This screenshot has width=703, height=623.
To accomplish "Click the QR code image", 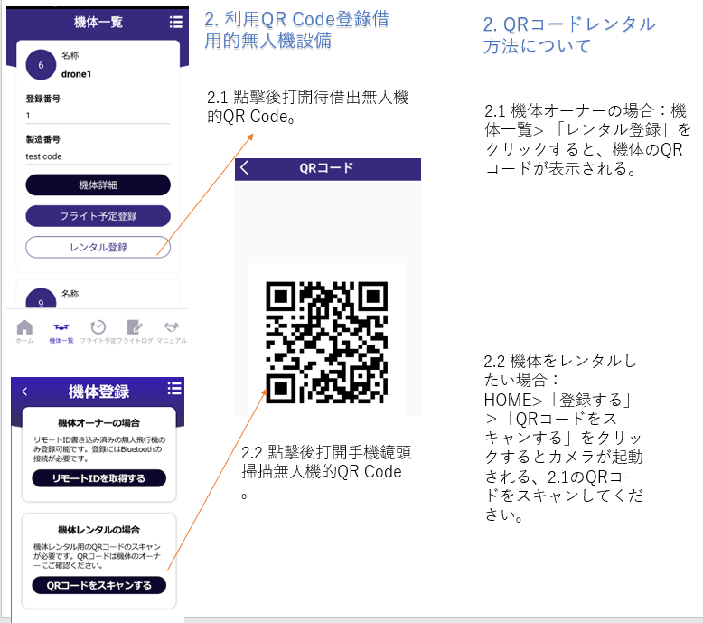I will click(x=327, y=342).
